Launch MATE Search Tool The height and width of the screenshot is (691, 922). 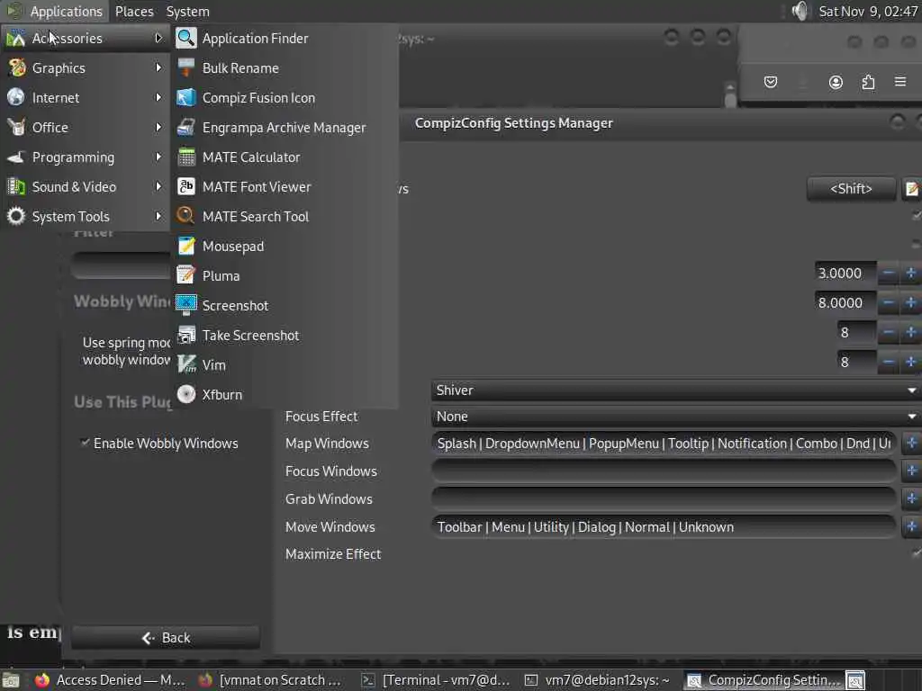point(285,216)
